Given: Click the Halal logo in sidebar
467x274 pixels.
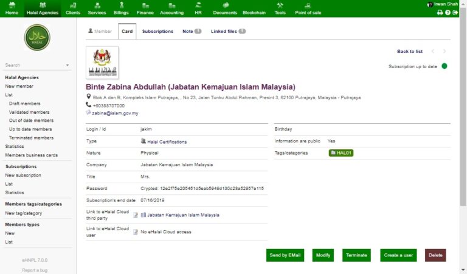Looking at the screenshot, I should click(x=37, y=37).
